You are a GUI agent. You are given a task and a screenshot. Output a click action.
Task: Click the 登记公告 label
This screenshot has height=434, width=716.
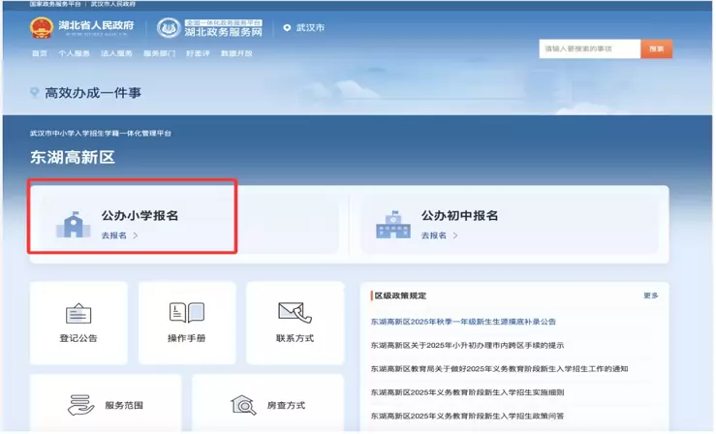point(78,338)
